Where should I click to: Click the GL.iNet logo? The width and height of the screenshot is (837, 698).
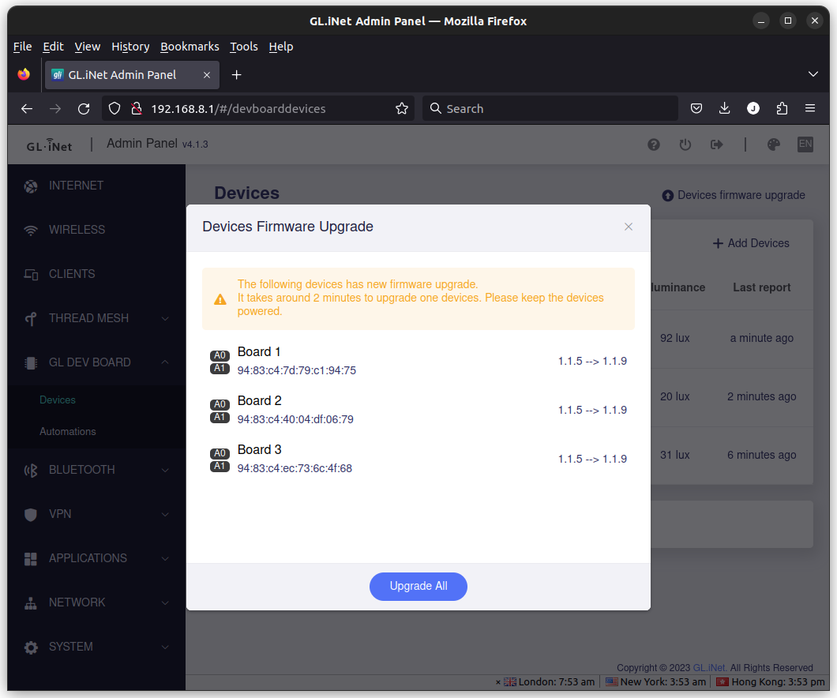(49, 145)
